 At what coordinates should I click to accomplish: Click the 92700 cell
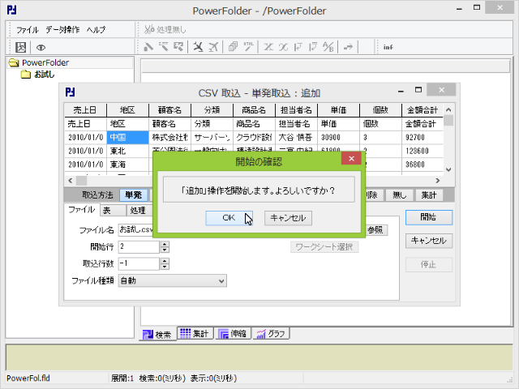click(422, 137)
